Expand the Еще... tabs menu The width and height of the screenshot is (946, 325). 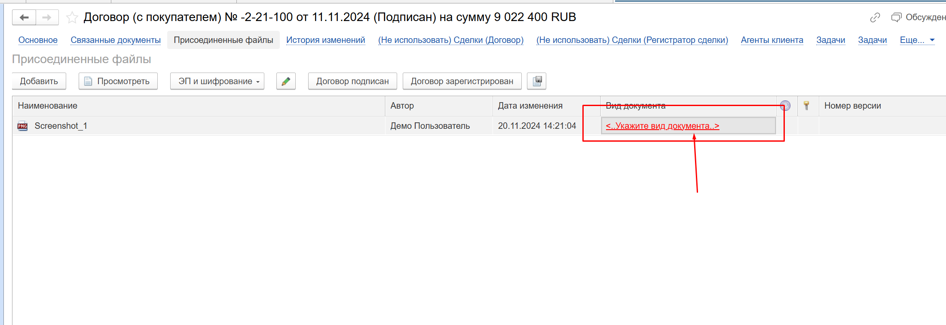[917, 40]
